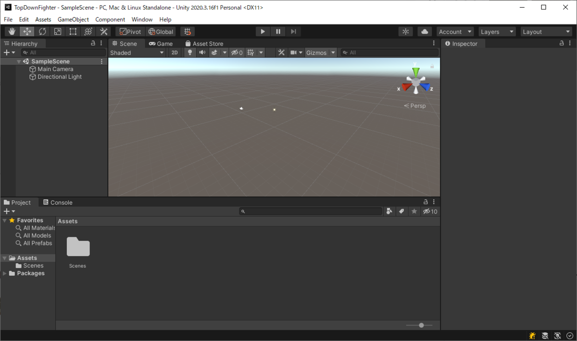This screenshot has width=577, height=341.
Task: Click the green Y axis on the orientation gizmo
Action: pos(415,72)
